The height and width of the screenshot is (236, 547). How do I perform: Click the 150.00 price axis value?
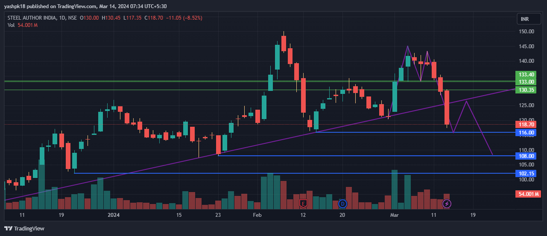[527, 31]
